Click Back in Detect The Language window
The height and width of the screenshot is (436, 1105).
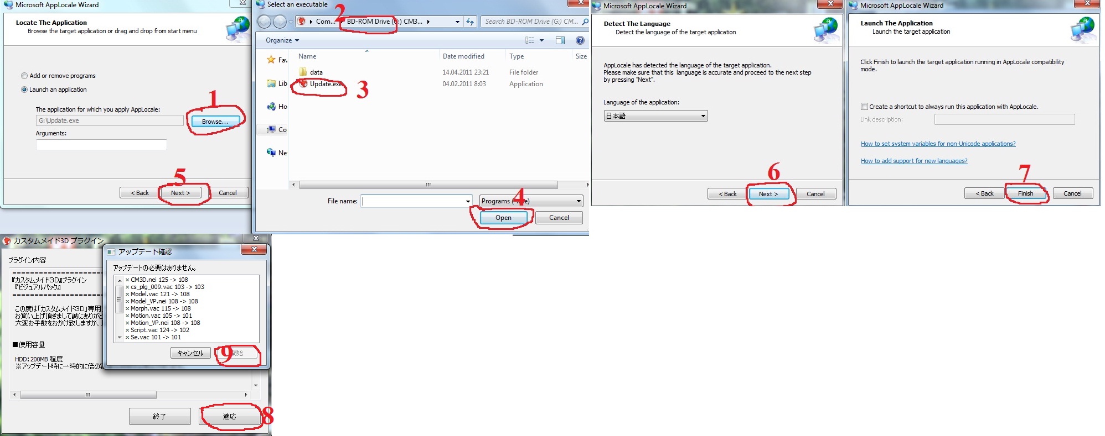(727, 194)
